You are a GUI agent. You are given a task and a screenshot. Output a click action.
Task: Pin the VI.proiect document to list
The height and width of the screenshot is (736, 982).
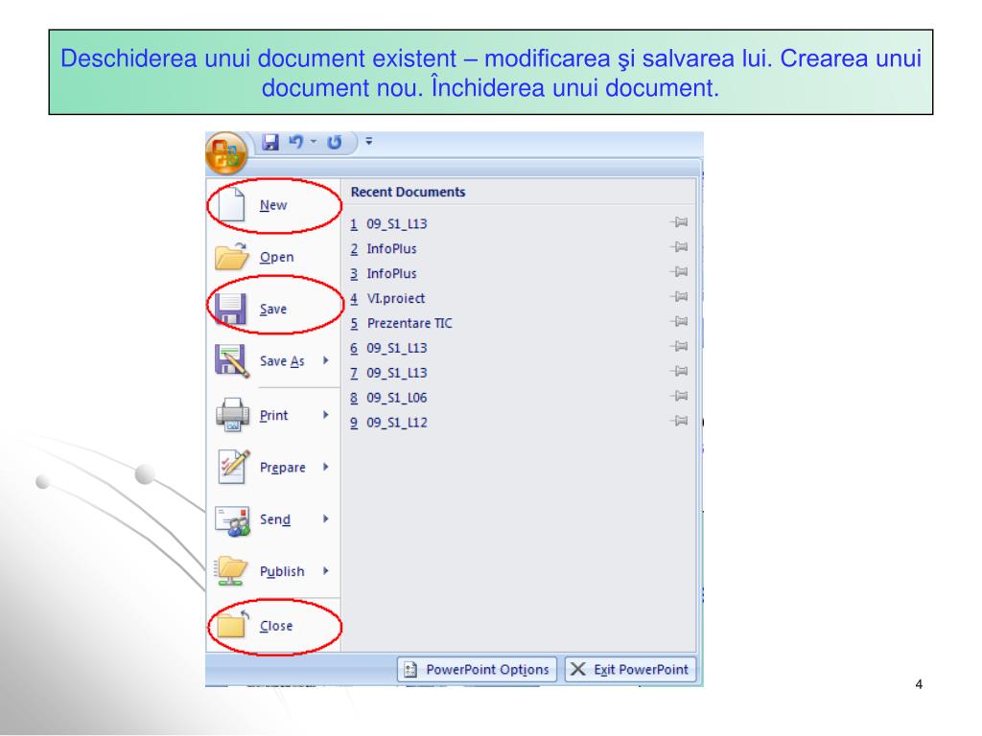(679, 297)
